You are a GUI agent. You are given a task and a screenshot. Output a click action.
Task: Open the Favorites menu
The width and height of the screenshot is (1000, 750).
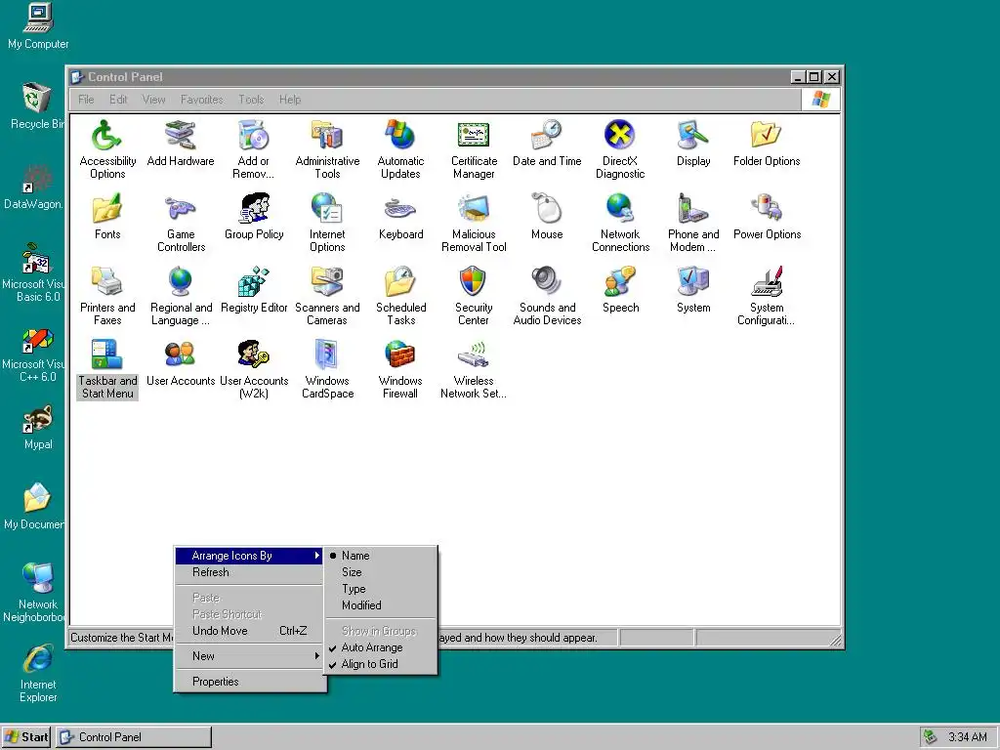201,100
